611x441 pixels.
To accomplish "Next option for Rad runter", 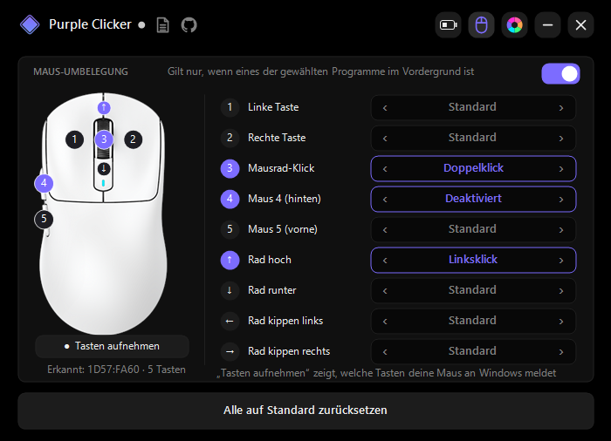I will point(561,291).
